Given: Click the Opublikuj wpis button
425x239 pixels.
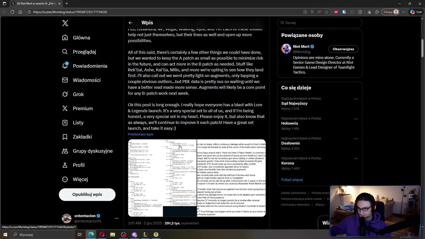Looking at the screenshot, I should 87,195.
